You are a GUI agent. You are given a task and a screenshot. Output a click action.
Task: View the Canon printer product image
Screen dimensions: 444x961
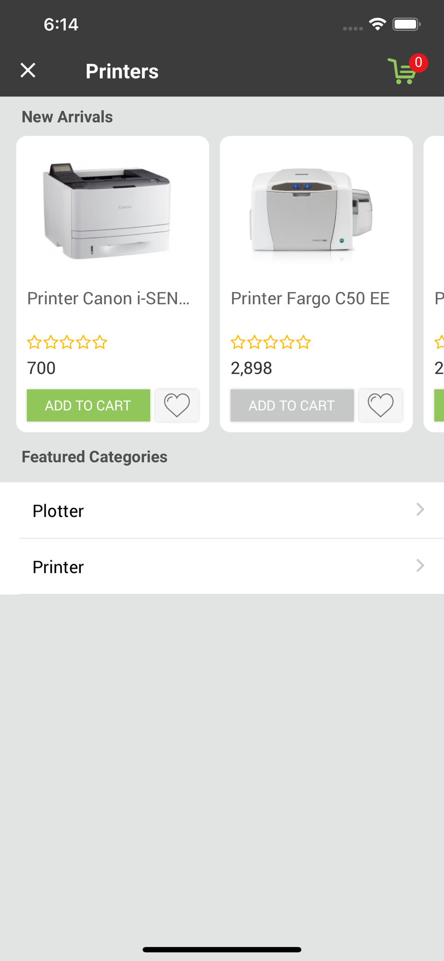click(107, 210)
